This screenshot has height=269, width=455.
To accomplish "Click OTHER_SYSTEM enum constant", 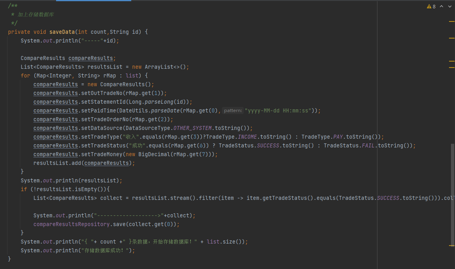I will click(192, 128).
